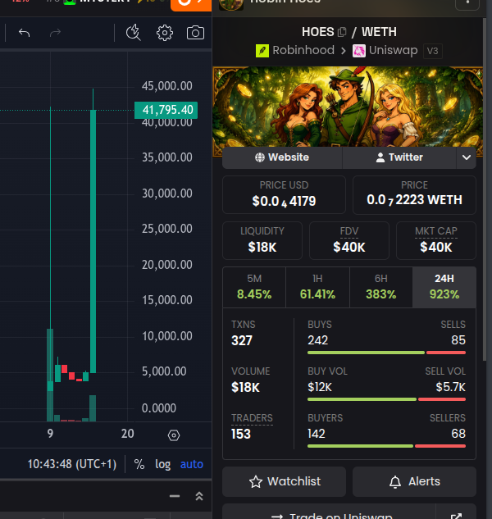492x519 pixels.
Task: Toggle the auto scale mode
Action: pos(191,464)
